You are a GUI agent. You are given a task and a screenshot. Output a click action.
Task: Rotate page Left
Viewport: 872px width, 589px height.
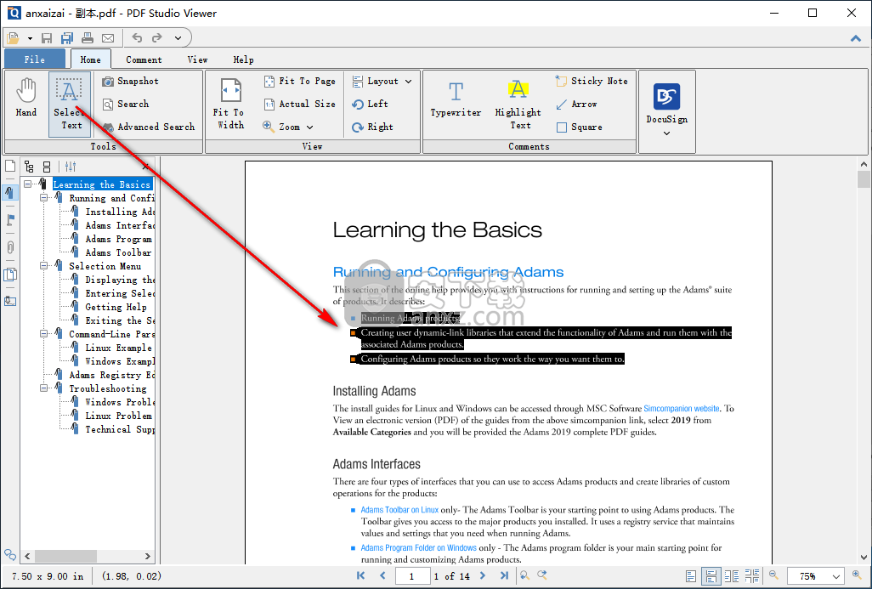click(x=370, y=104)
